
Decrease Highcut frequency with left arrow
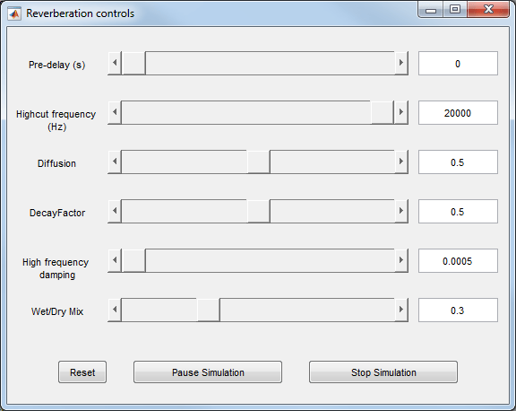pos(115,112)
